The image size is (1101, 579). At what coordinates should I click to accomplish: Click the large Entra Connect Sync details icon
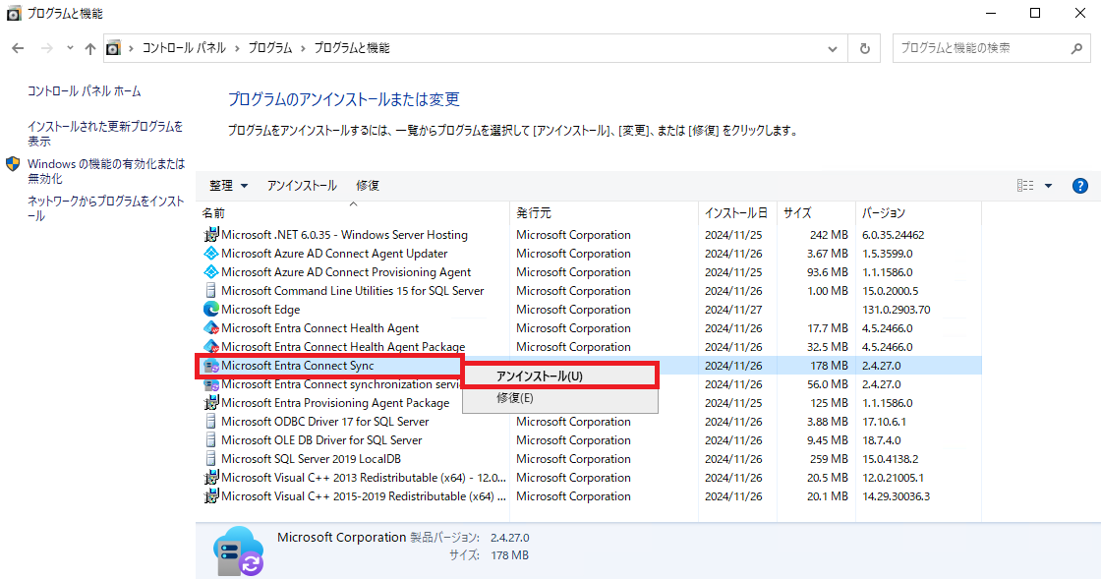238,550
